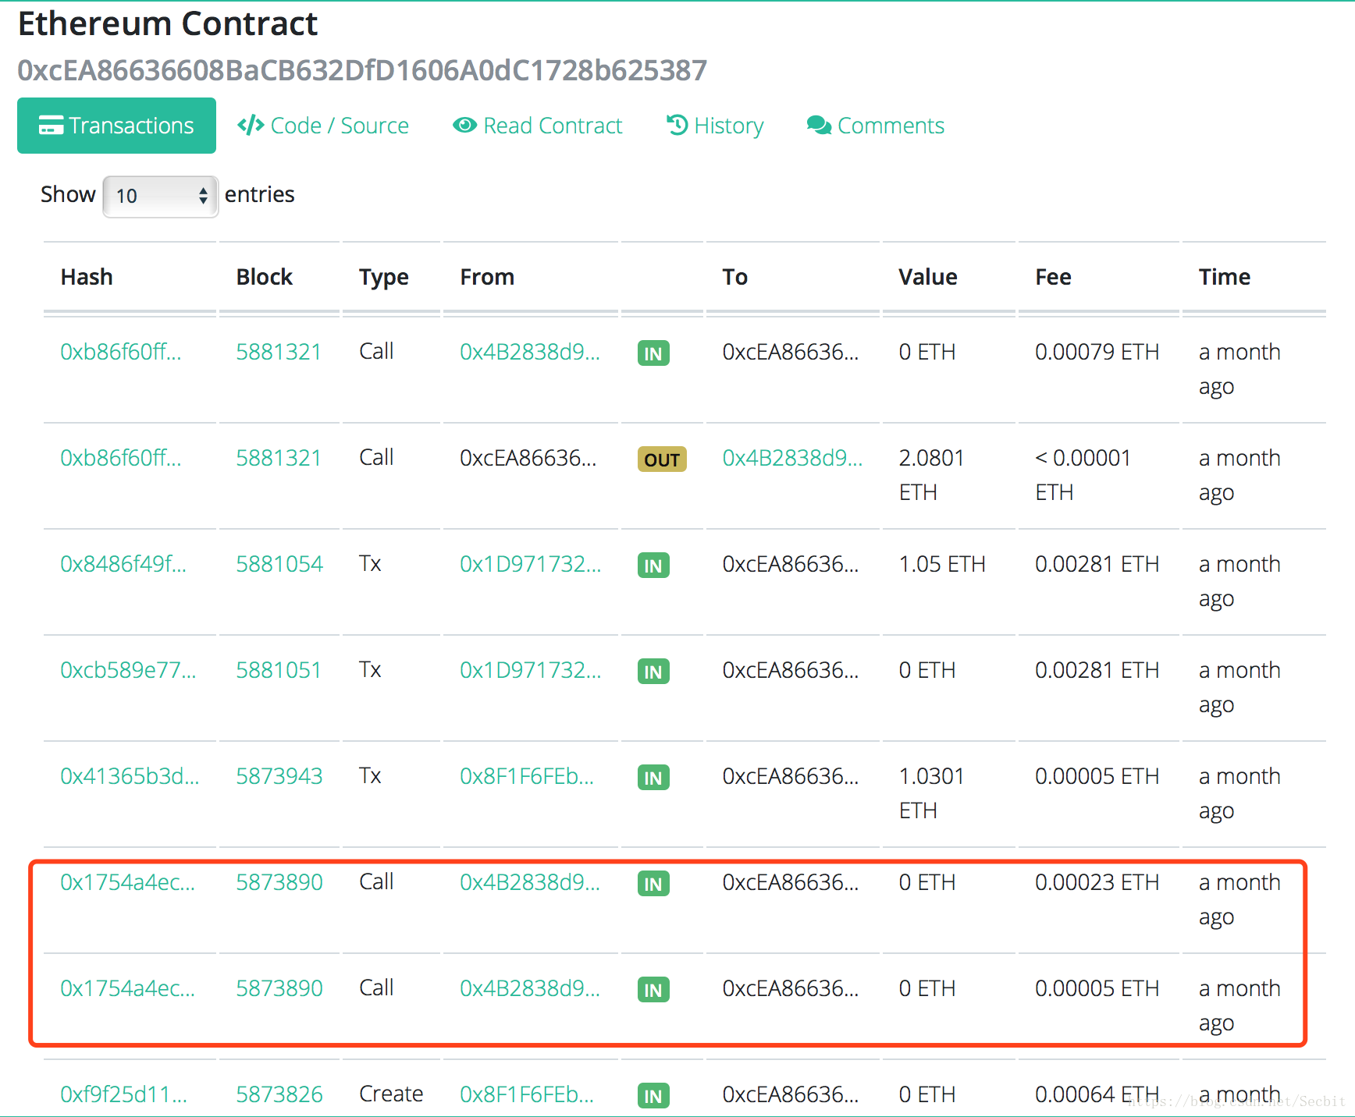Open block 5881321 in the 0 ETH row

click(279, 352)
